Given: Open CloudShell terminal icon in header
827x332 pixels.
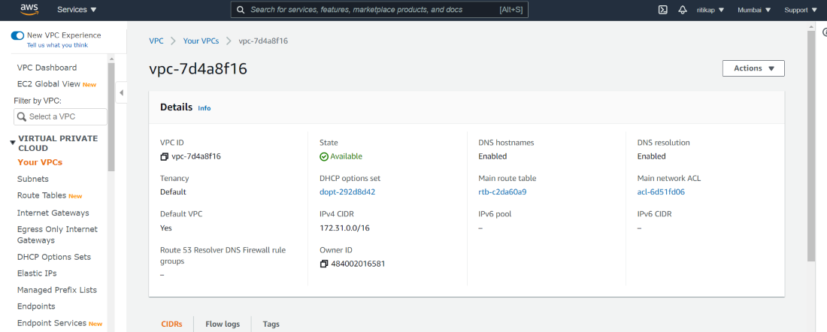Looking at the screenshot, I should pyautogui.click(x=663, y=10).
